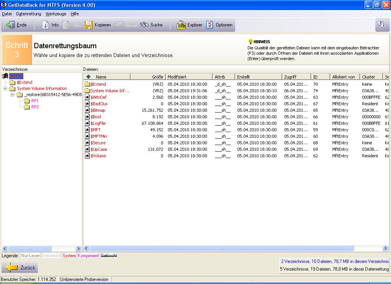The height and width of the screenshot is (284, 391).
Task: Click the Unlizensierte Probeversion status text
Action: coord(84,279)
